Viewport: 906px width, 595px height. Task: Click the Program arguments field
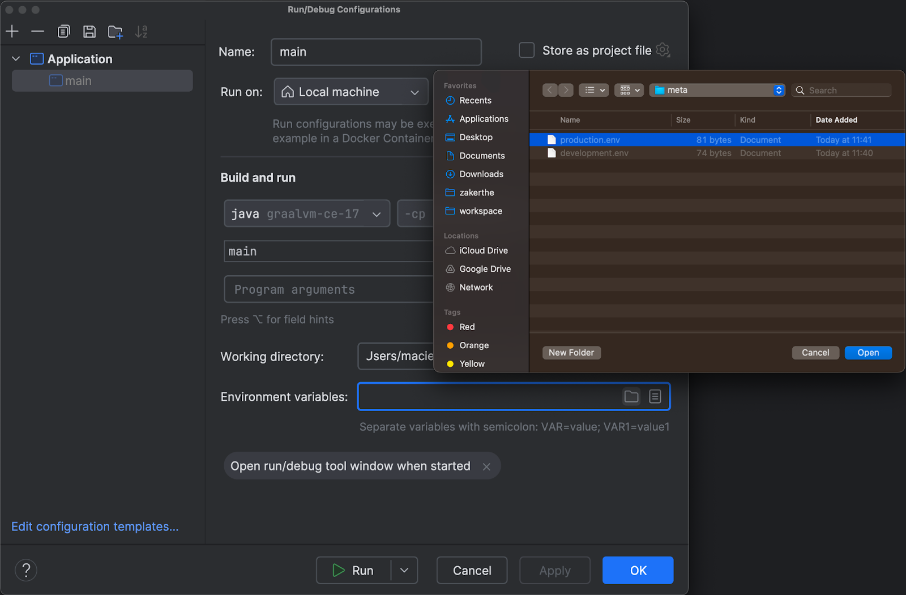click(329, 289)
